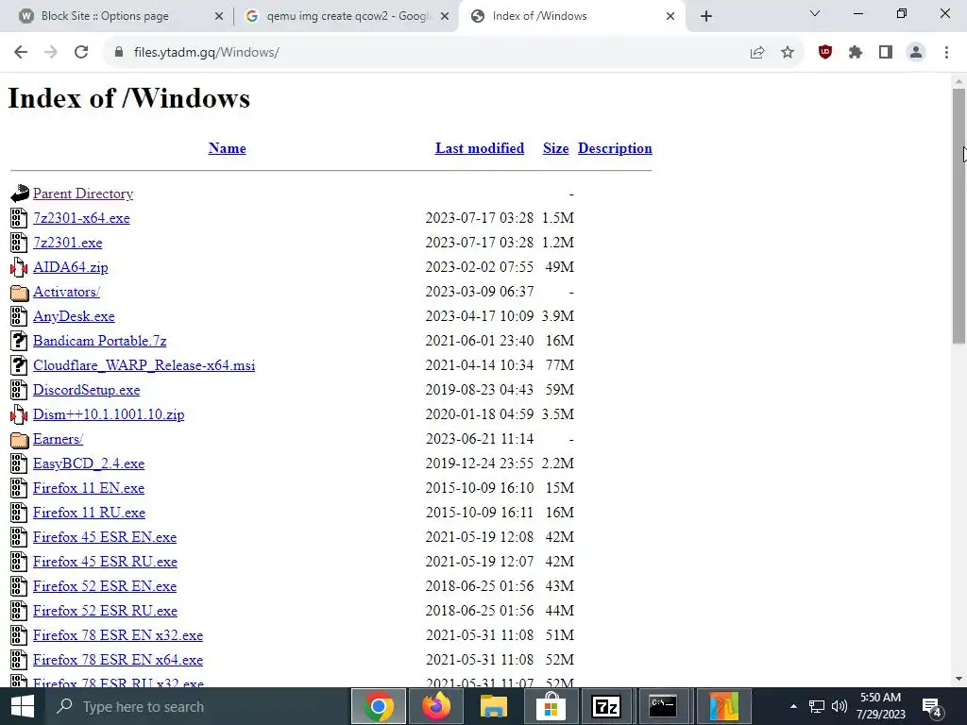Click unknown-file icon beside Bandicam Portable.7z
Image resolution: width=967 pixels, height=725 pixels.
[19, 341]
